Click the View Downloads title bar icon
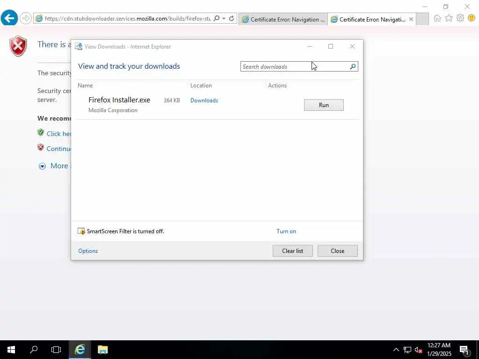 click(79, 46)
